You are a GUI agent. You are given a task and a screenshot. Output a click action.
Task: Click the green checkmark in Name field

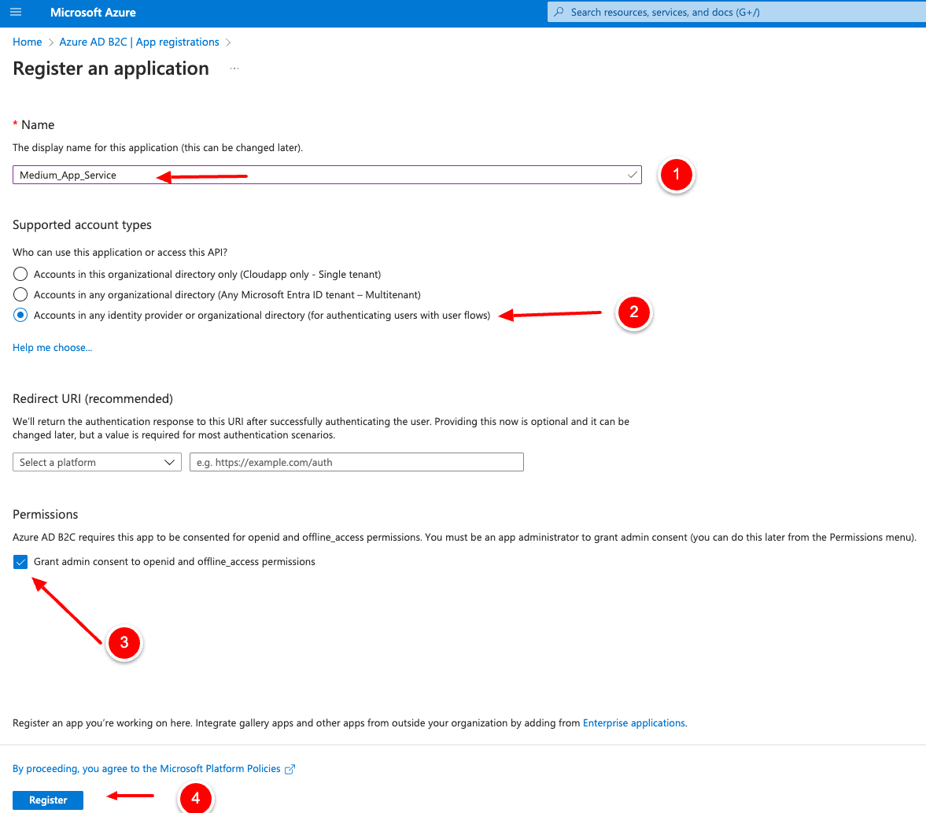[x=632, y=175]
